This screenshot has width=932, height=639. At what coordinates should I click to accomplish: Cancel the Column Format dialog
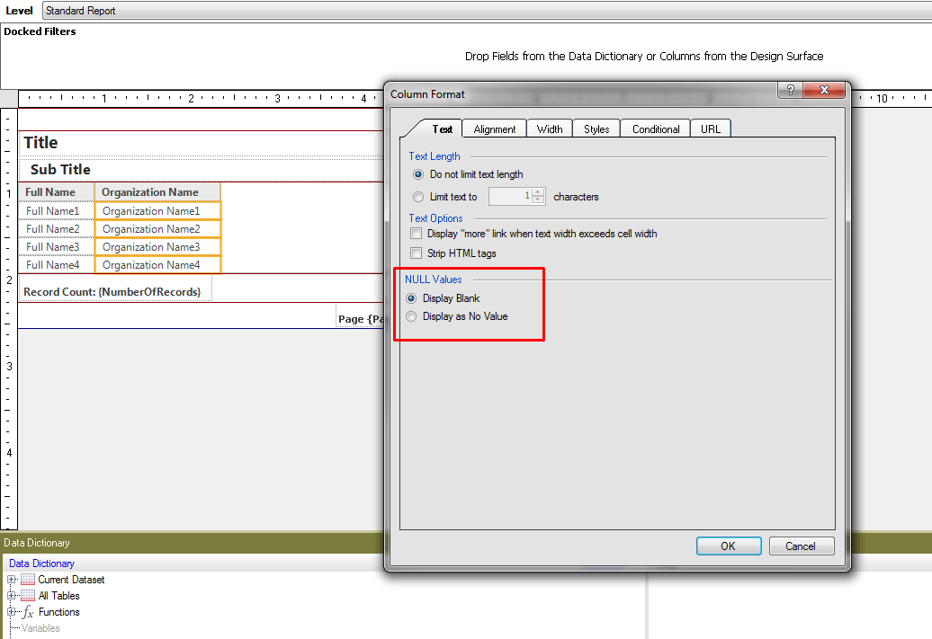(x=801, y=546)
